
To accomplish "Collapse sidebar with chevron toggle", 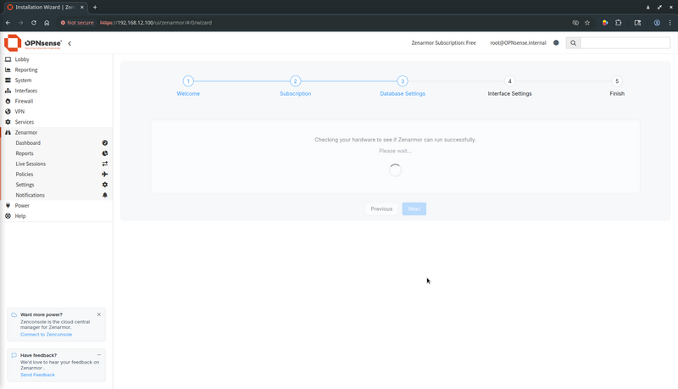I will (69, 43).
